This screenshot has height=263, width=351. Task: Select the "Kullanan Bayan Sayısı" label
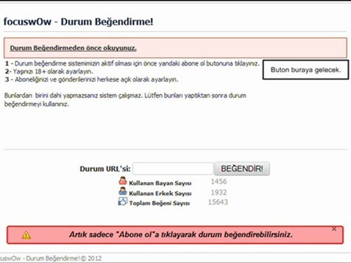[160, 183]
